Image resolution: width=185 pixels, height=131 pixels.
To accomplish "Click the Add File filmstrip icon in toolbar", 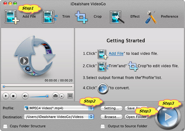I will 12,17.
